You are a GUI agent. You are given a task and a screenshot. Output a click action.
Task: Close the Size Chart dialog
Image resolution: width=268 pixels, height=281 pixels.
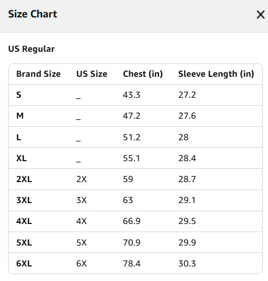260,15
